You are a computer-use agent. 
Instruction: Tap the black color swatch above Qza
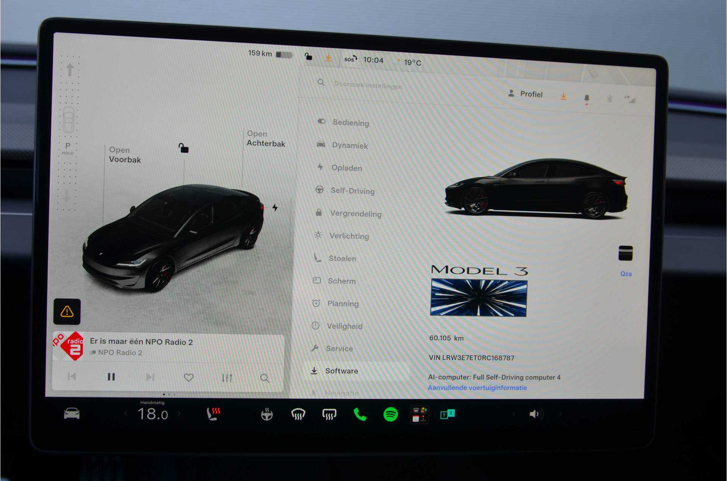click(x=626, y=253)
